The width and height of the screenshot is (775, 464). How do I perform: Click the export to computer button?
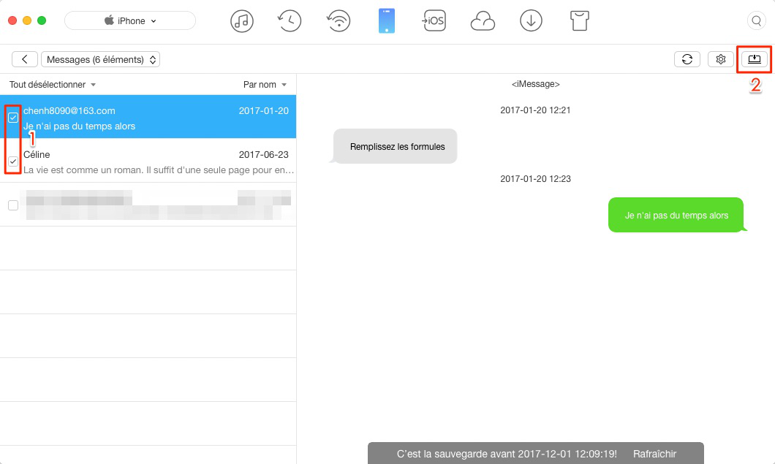click(x=755, y=59)
